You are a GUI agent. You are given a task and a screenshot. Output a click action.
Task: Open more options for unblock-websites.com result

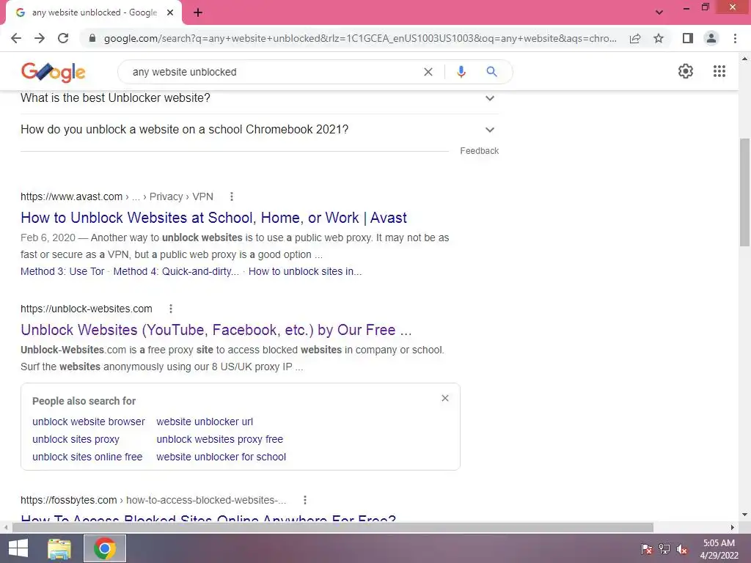(170, 309)
